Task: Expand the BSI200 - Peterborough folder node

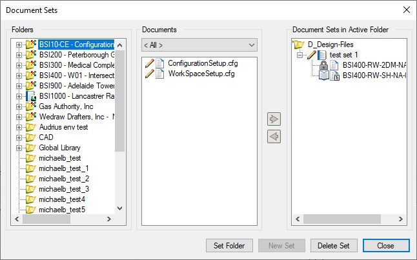Action: 19,55
